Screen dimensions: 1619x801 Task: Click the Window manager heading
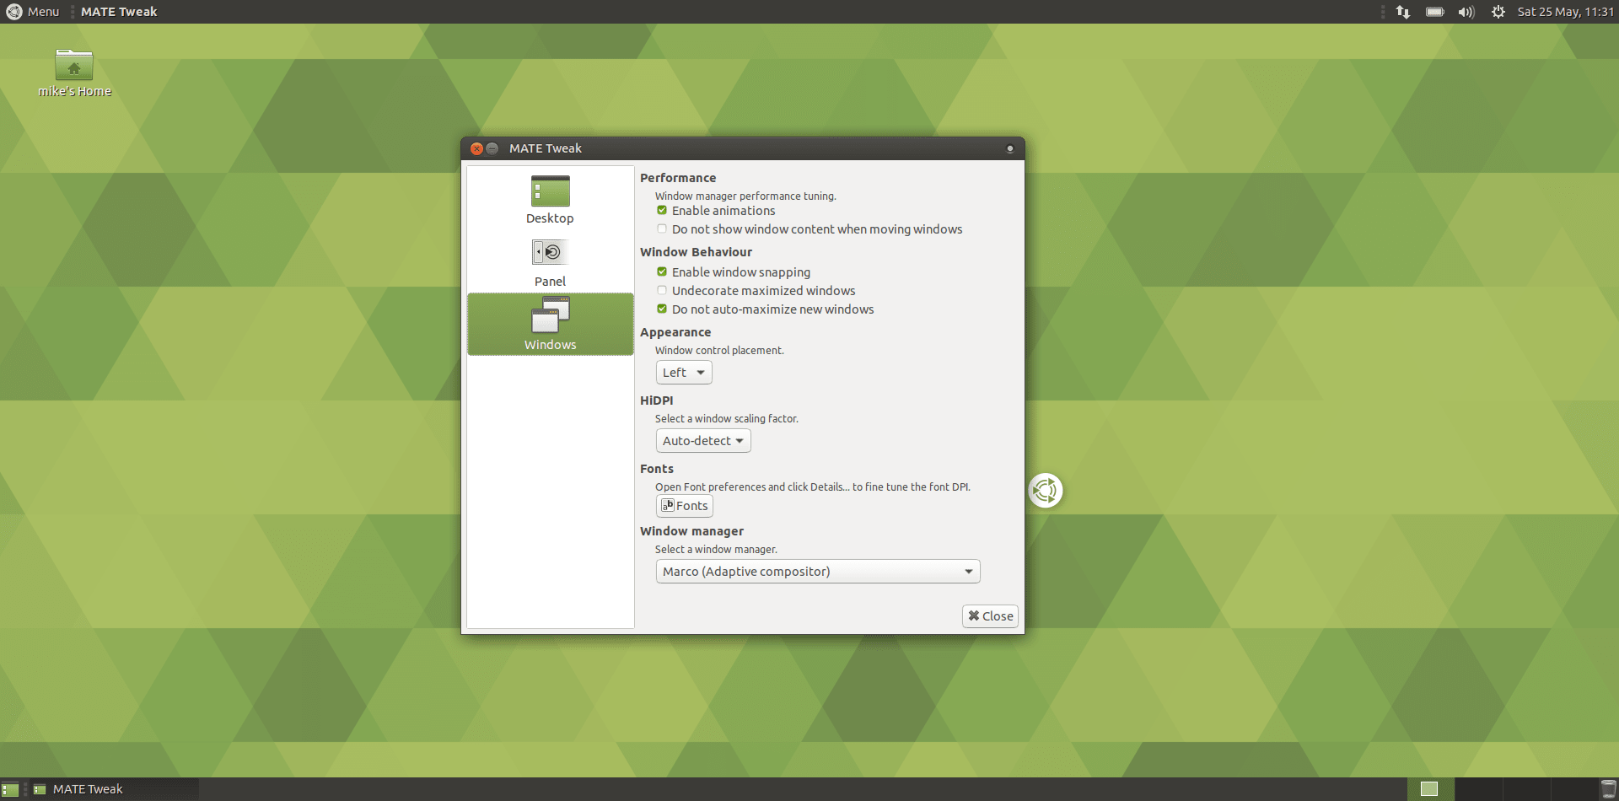[691, 531]
